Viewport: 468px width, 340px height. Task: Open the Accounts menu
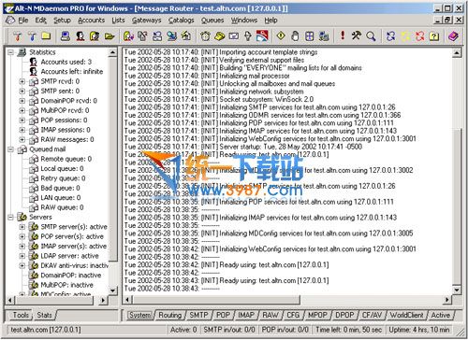[x=91, y=21]
